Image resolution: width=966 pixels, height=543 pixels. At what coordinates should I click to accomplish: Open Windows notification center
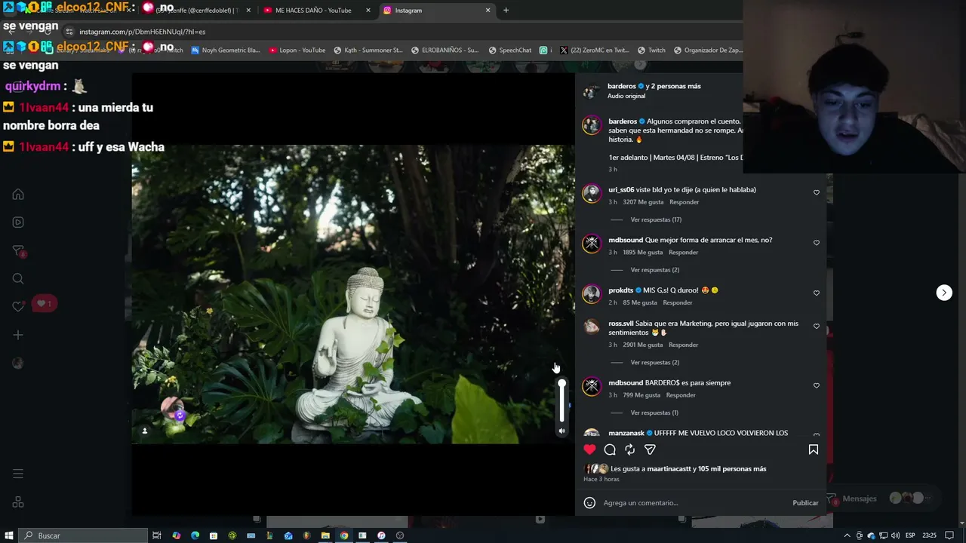coord(949,535)
